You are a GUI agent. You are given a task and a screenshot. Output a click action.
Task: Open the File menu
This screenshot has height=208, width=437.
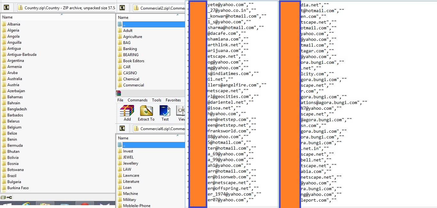point(120,100)
